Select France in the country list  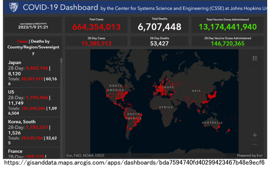coord(15,151)
